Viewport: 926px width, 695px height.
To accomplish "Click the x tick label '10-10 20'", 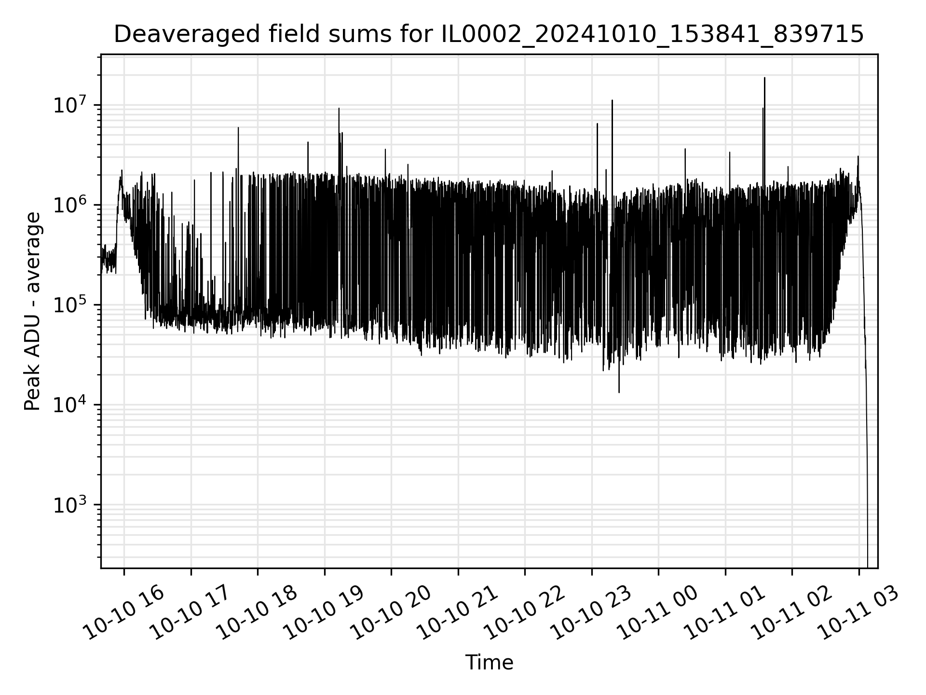I will (x=391, y=612).
